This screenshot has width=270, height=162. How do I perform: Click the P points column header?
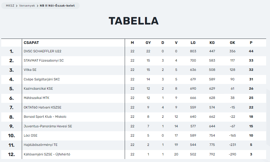pyautogui.click(x=251, y=43)
